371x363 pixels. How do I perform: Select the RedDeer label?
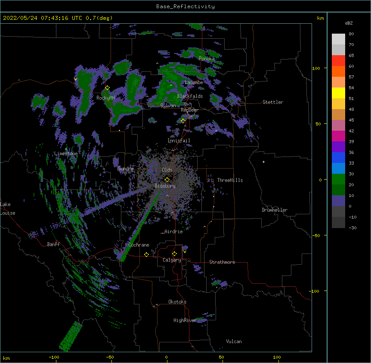[x=189, y=110]
